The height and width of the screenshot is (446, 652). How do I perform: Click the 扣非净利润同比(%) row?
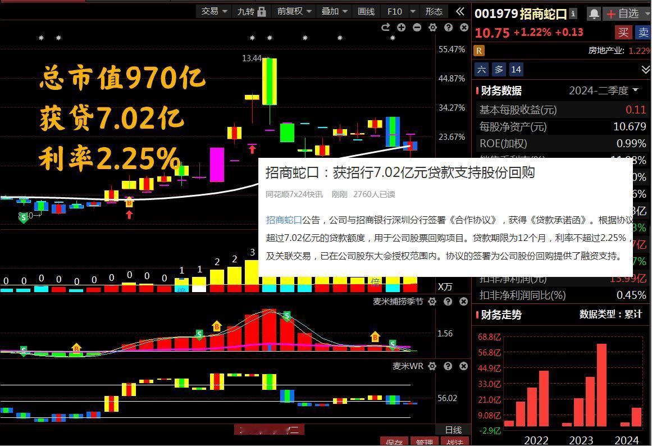pyautogui.click(x=563, y=295)
